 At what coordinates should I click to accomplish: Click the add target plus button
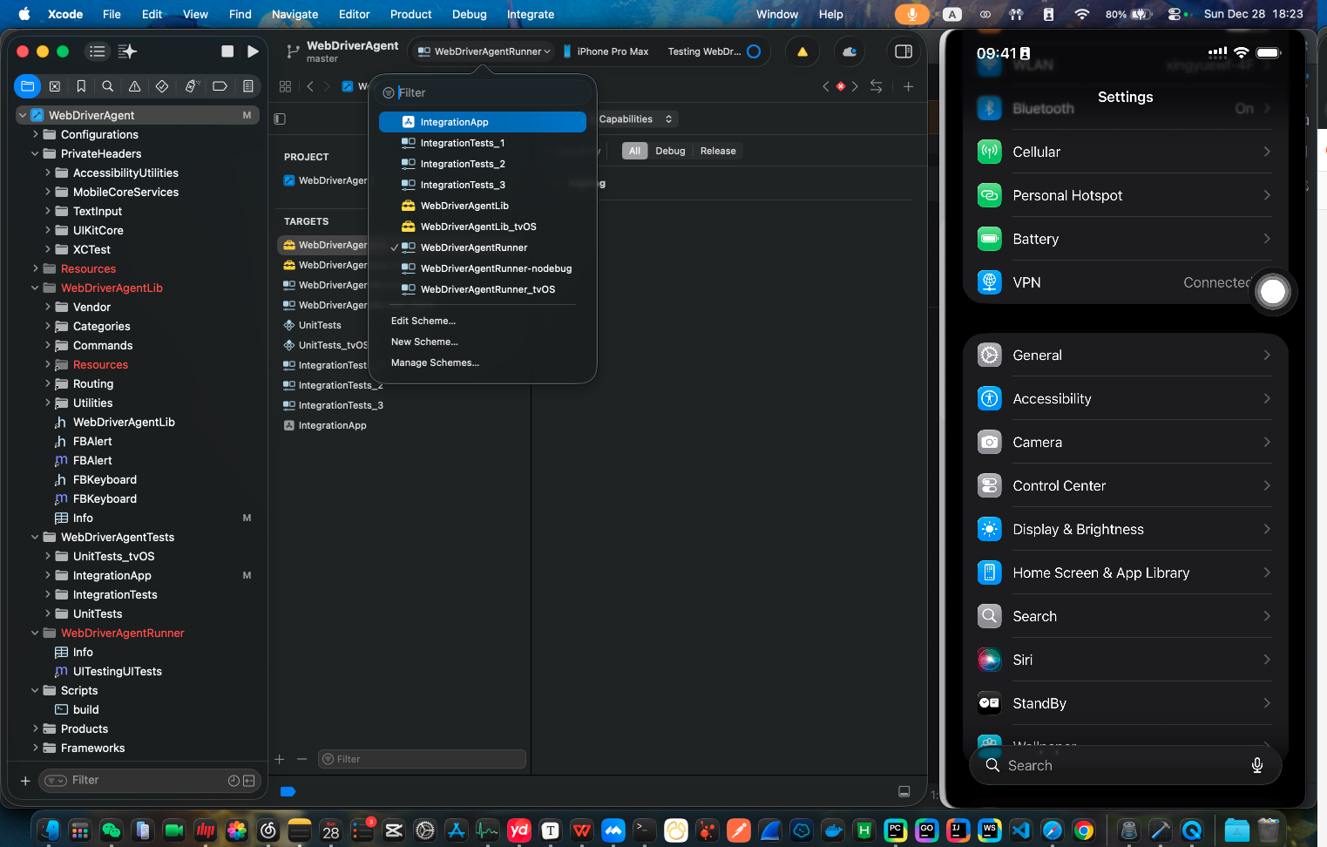[280, 759]
